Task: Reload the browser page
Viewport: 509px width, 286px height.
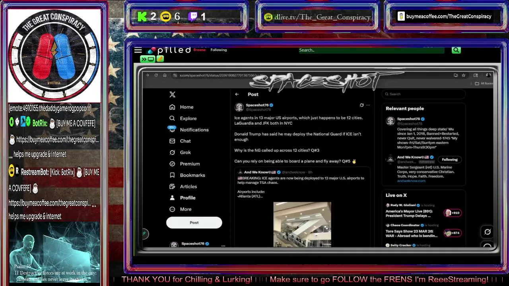Action: (x=156, y=75)
